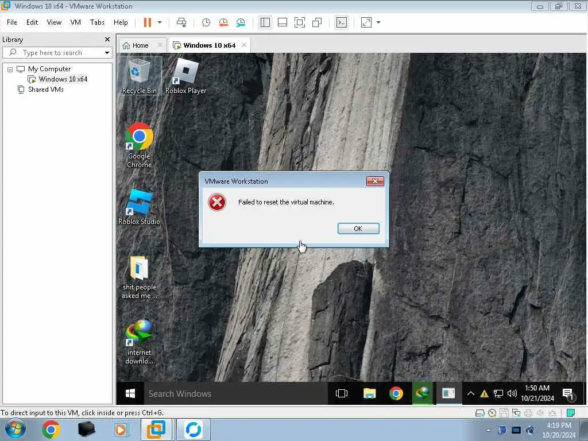Select the Roblox Studio desktop icon
The image size is (588, 441).
(x=139, y=207)
